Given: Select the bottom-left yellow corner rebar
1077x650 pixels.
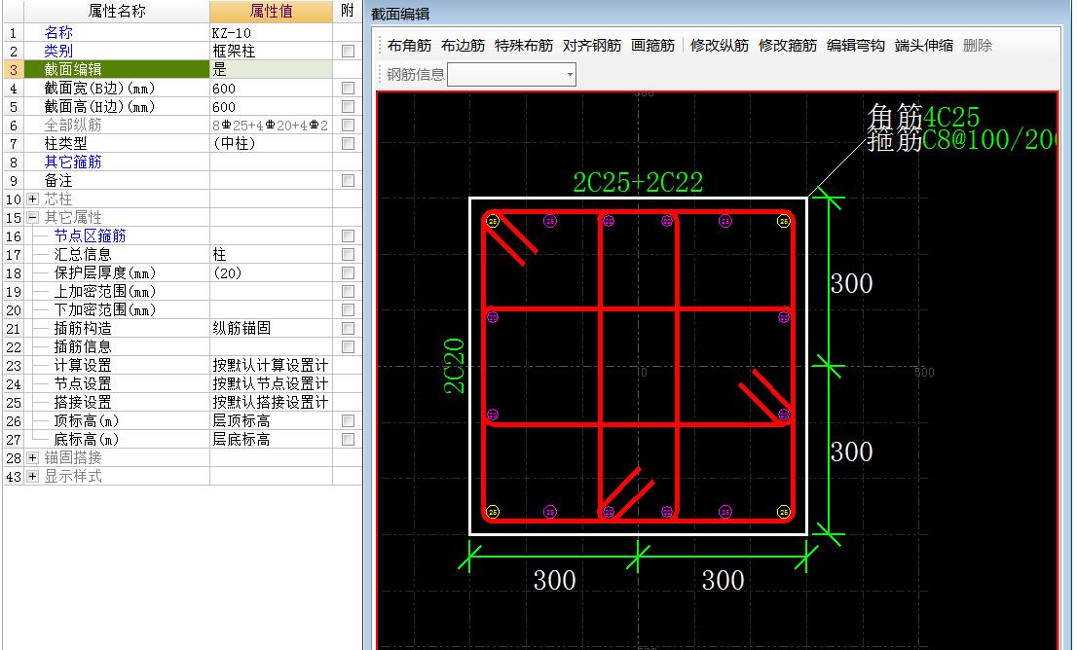Looking at the screenshot, I should point(493,512).
